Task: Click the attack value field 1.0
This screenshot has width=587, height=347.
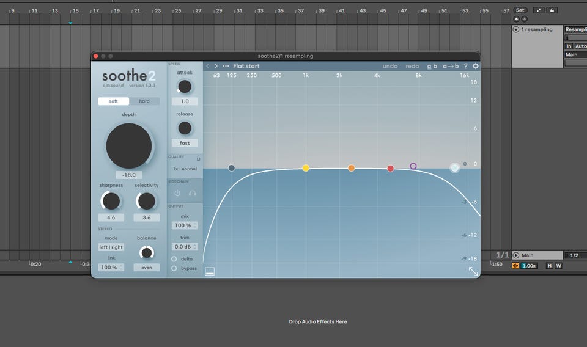Action: [x=185, y=101]
